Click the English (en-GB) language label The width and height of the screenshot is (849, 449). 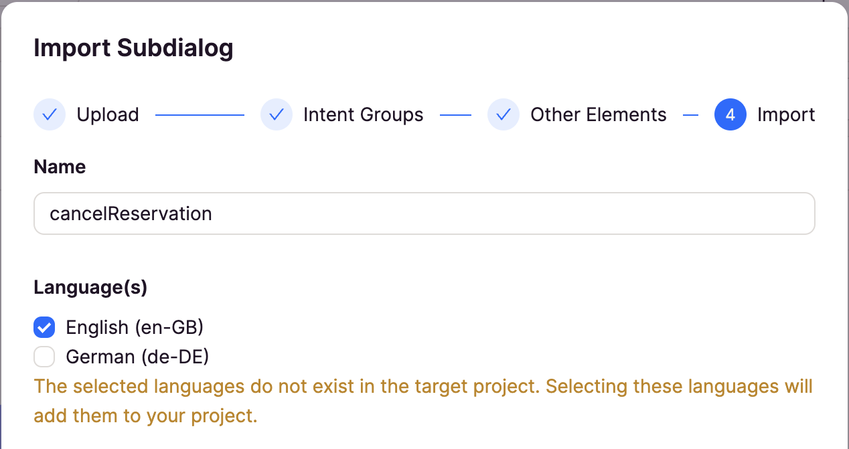pos(135,327)
